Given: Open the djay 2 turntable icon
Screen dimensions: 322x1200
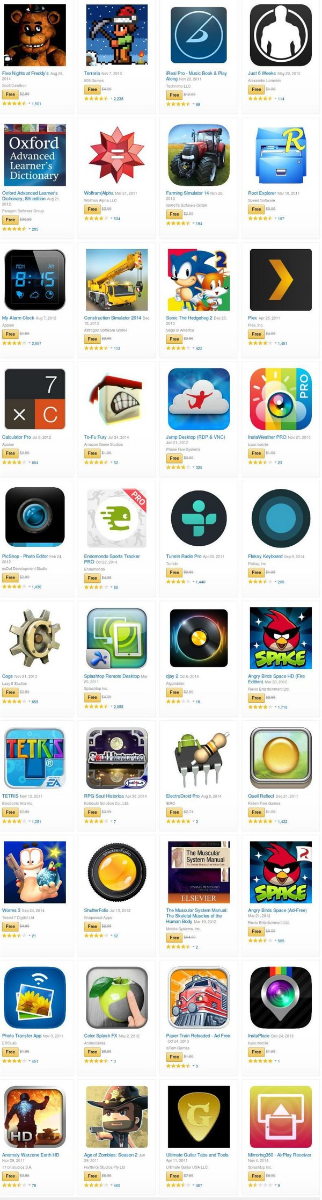Looking at the screenshot, I should click(199, 638).
